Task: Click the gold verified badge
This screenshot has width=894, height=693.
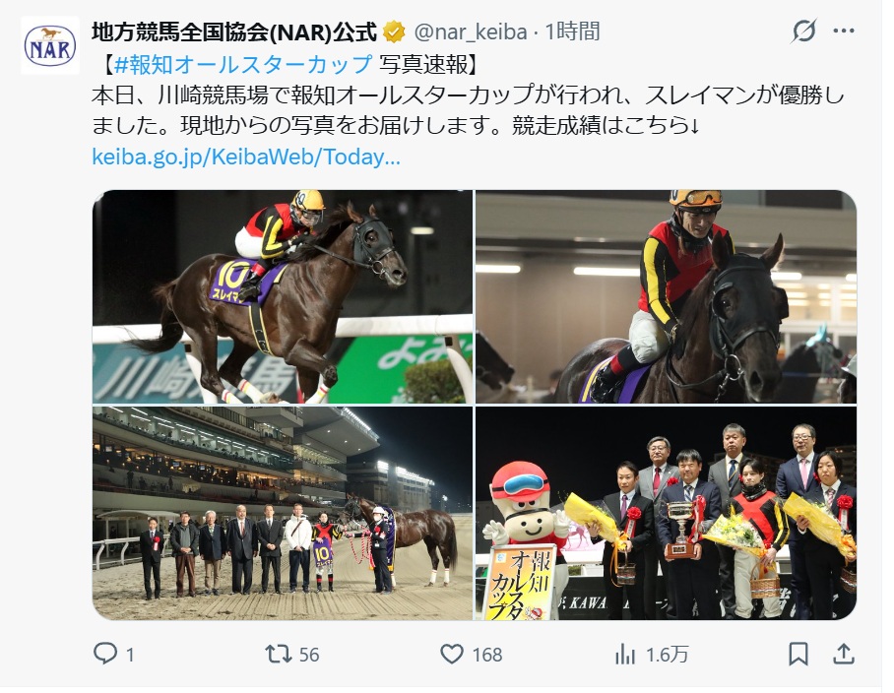Action: coord(394,31)
